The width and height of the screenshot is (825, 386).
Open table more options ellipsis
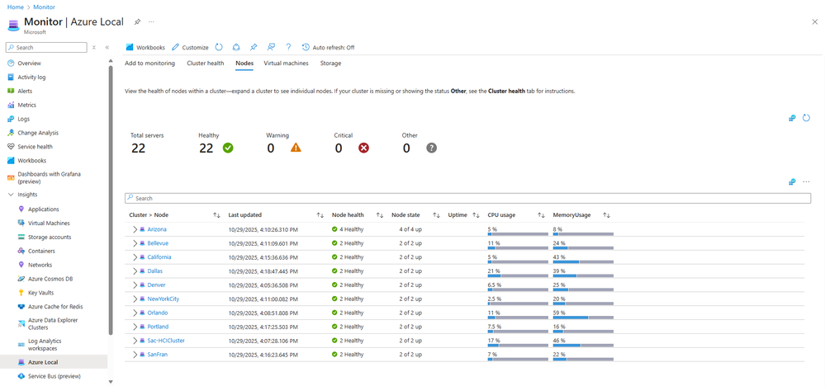click(806, 181)
